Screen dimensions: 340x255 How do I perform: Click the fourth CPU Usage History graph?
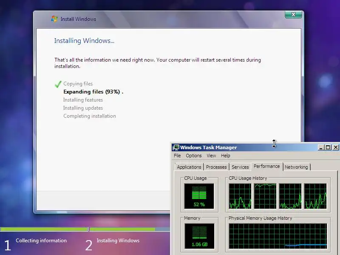315,196
